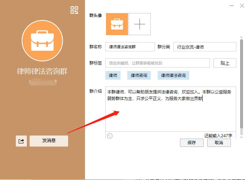
Task: Click the scrollbar up arrow
Action: (x=242, y=37)
